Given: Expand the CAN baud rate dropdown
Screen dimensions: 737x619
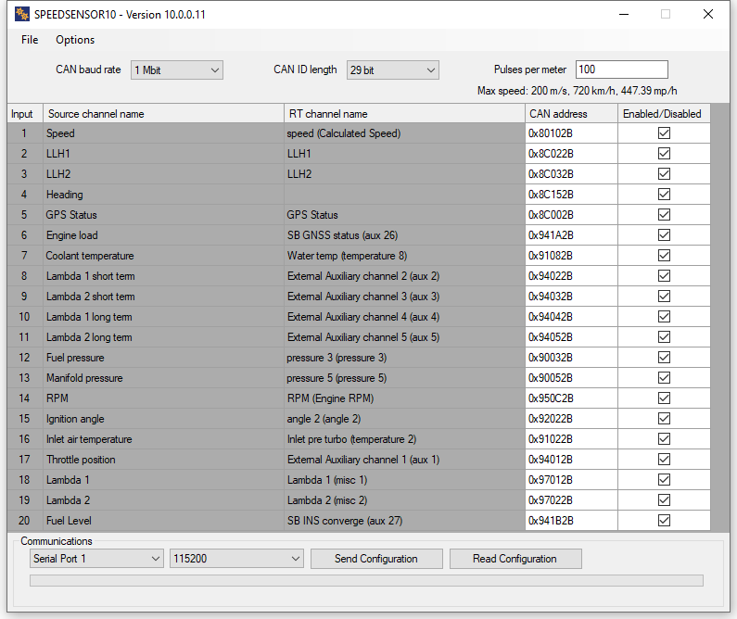Looking at the screenshot, I should (x=177, y=70).
